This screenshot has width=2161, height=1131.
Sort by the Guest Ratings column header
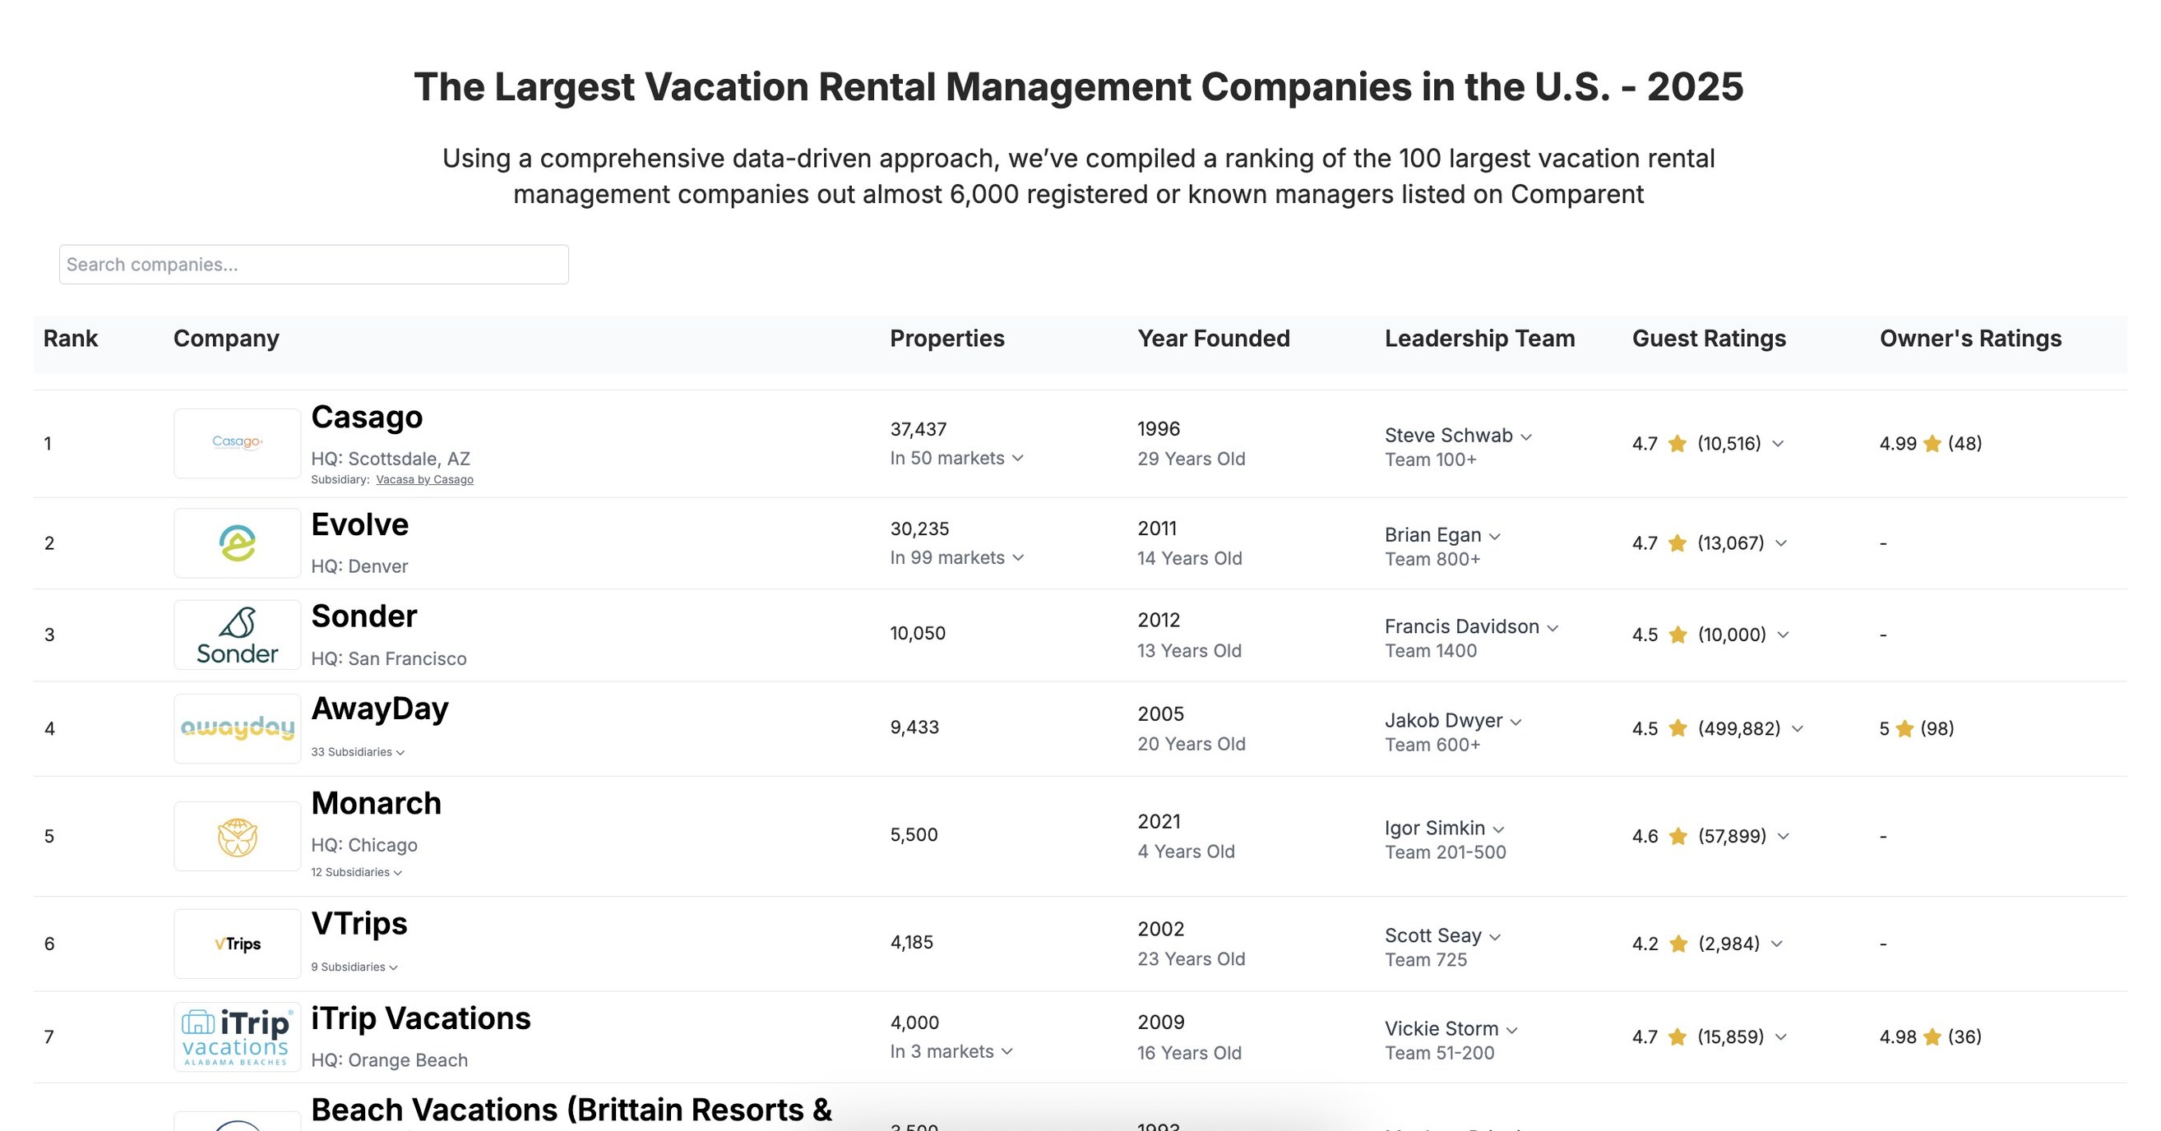pyautogui.click(x=1708, y=339)
